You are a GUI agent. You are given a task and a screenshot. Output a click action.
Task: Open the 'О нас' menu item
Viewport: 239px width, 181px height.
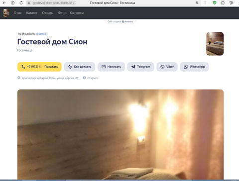click(x=18, y=13)
